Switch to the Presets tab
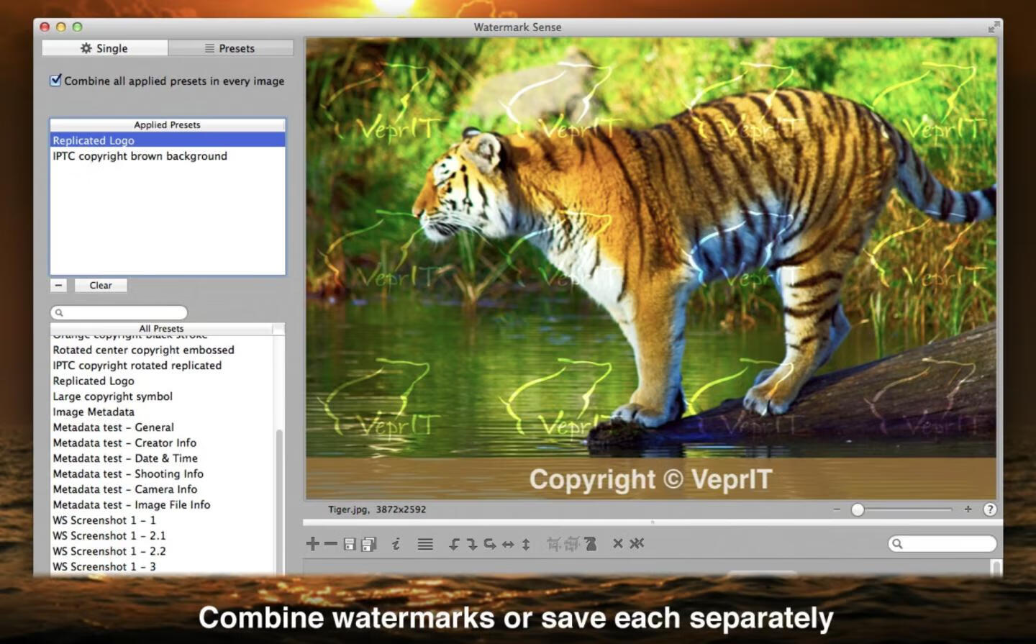This screenshot has height=644, width=1036. [230, 48]
